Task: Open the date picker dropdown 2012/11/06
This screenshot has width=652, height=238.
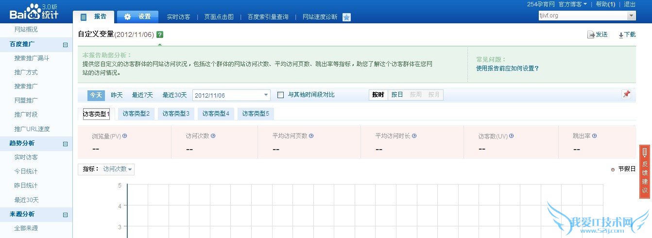Action: click(x=231, y=95)
